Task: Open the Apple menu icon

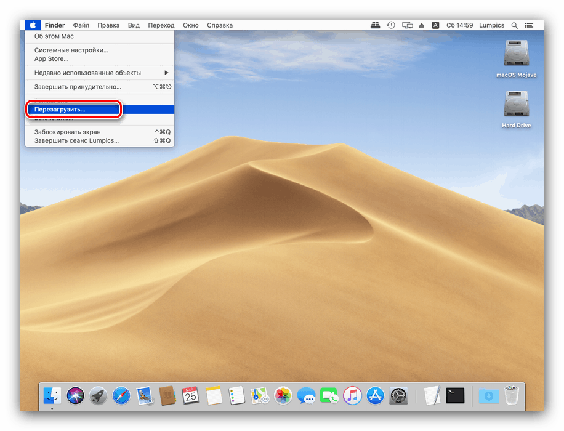Action: 33,25
